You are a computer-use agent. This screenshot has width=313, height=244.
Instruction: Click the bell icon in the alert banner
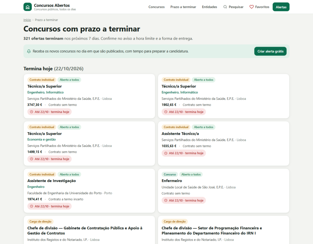click(29, 51)
